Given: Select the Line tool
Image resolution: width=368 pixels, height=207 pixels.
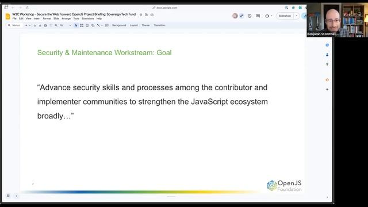Looking at the screenshot, I should click(98, 25).
